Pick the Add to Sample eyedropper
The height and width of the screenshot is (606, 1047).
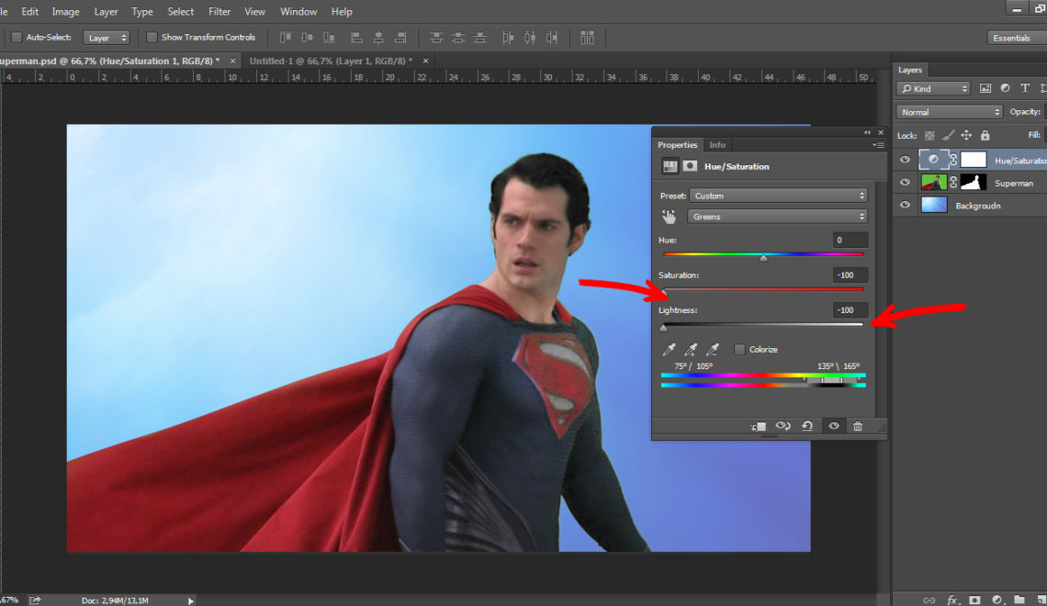coord(691,349)
